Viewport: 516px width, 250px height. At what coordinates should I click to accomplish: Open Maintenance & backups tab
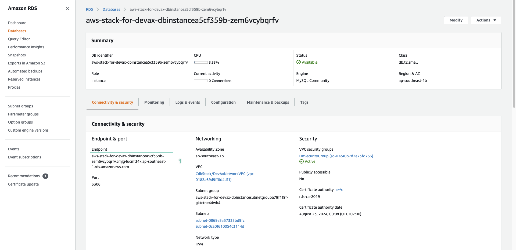tap(268, 102)
